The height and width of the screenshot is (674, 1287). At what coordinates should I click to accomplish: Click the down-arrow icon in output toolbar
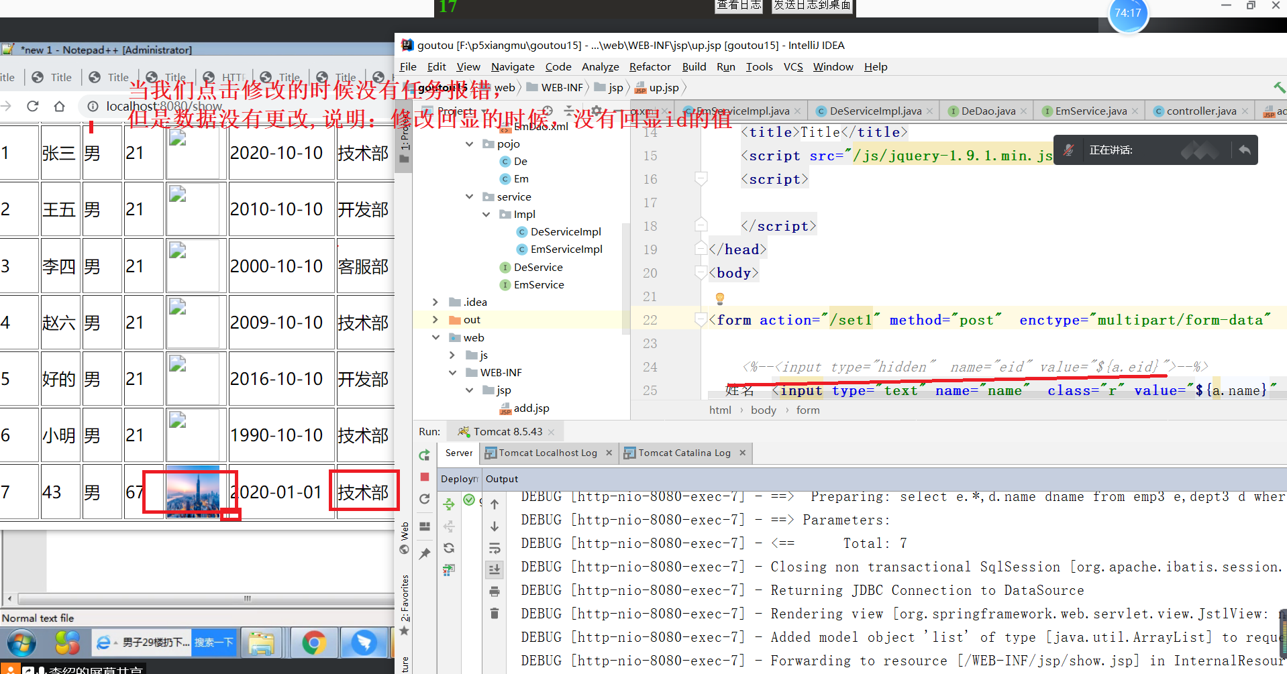tap(495, 526)
